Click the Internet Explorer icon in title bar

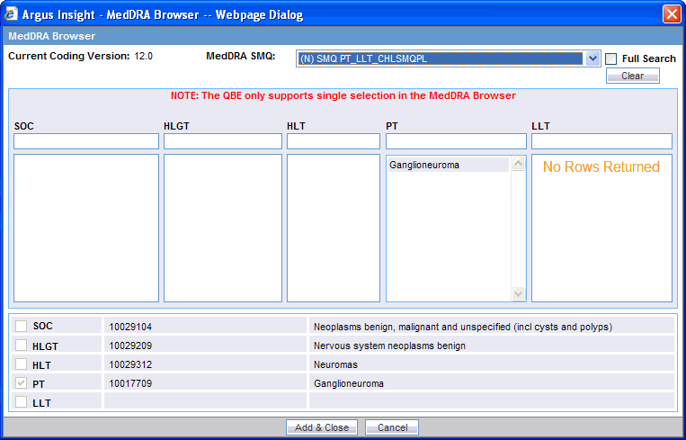(11, 14)
